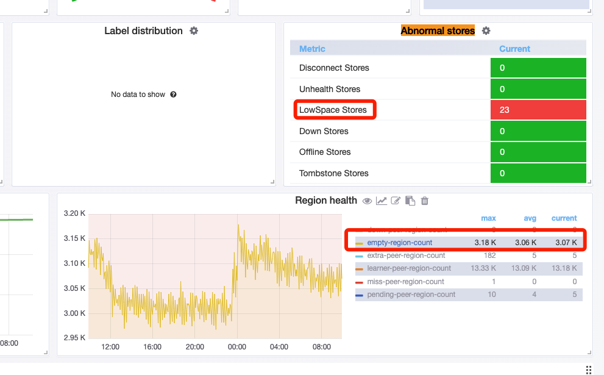Screen dimensions: 604x375
Task: Toggle empty-region-count series in legend
Action: point(399,243)
